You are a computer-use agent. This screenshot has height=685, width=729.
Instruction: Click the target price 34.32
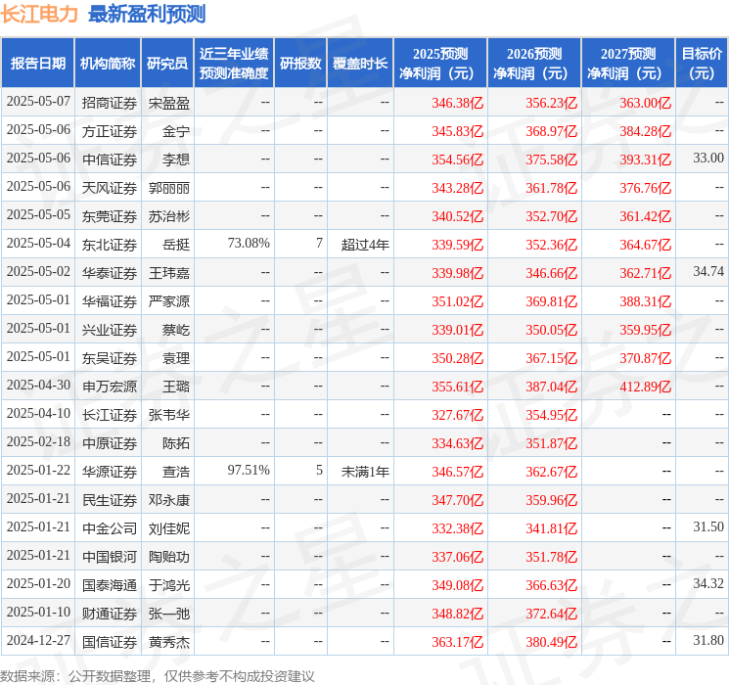(708, 583)
